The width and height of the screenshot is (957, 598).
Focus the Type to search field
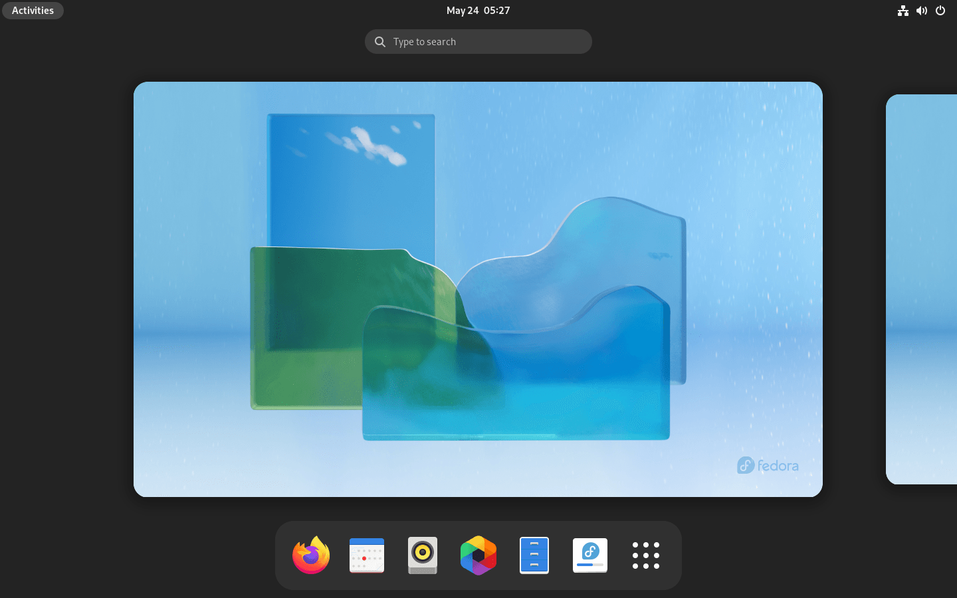coord(478,41)
